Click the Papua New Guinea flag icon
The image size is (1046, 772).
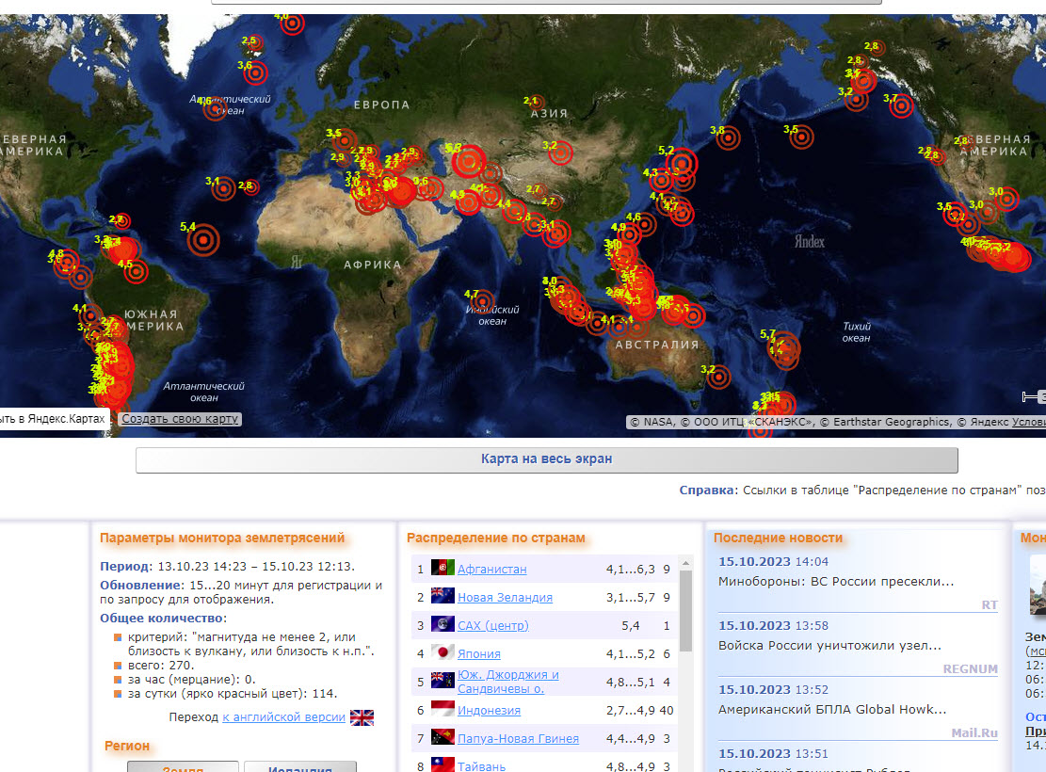tap(443, 738)
